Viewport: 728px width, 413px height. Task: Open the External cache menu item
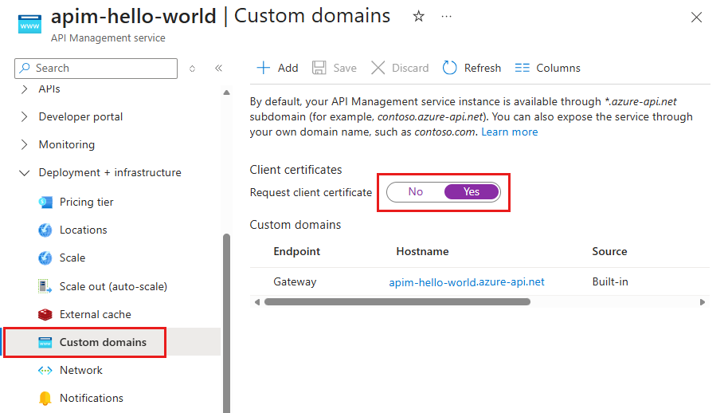coord(95,314)
